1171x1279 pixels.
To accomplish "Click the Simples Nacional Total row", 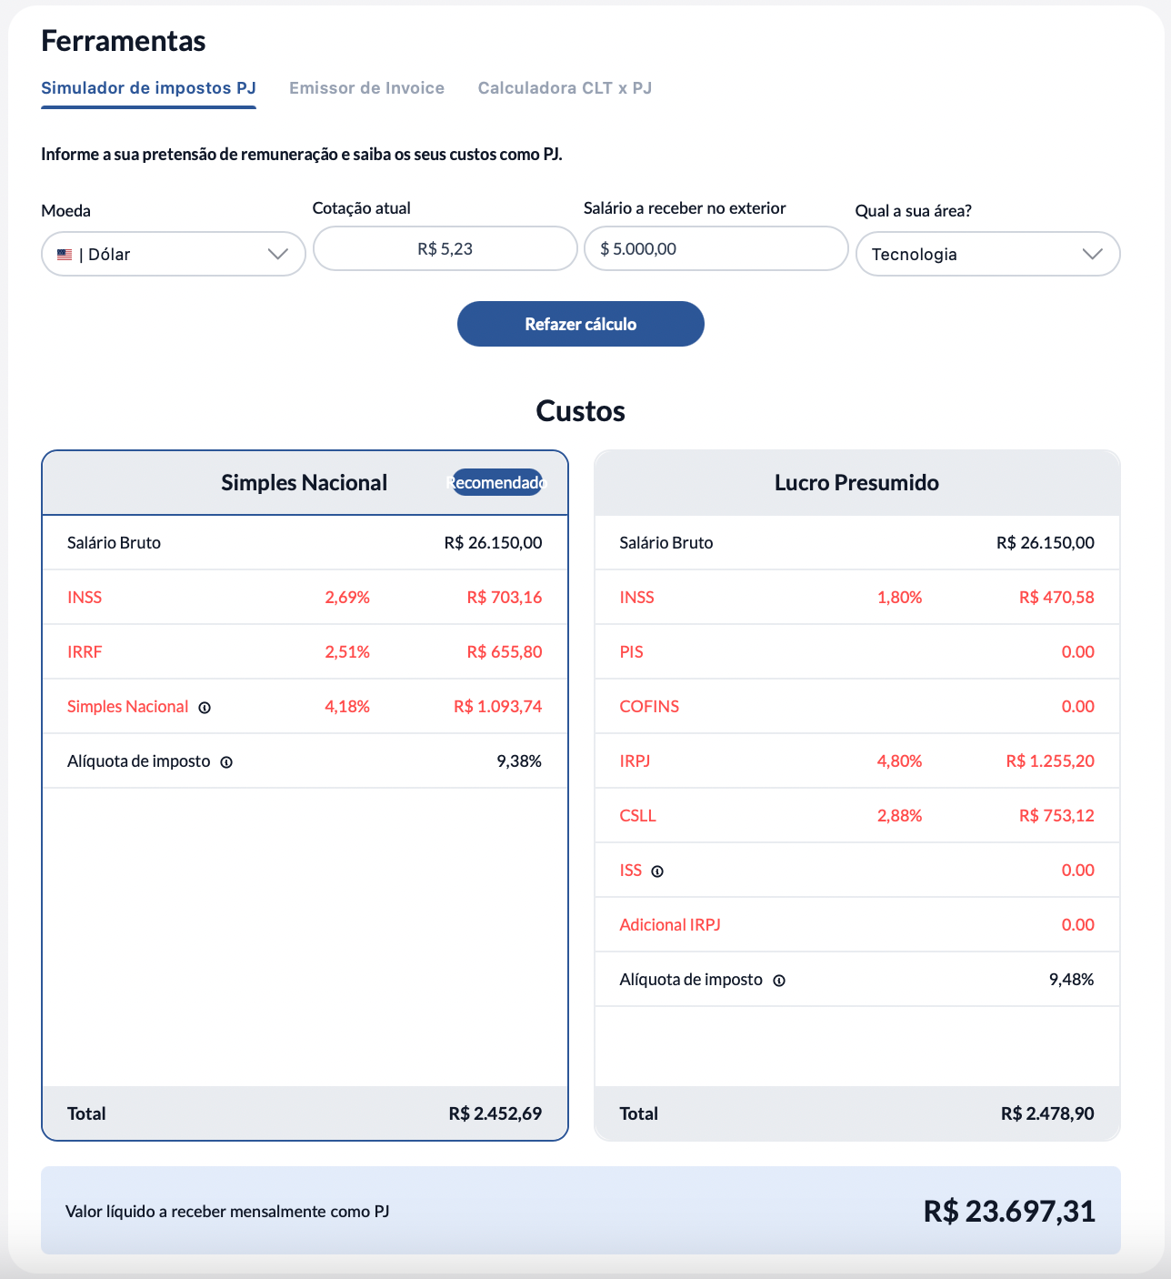I will coord(305,1113).
